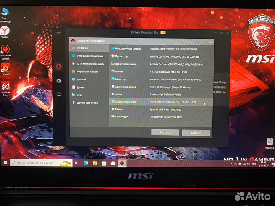Select the Хранилище дисков row
The width and height of the screenshot is (275, 206).
click(161, 87)
